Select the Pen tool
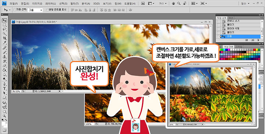Viewport: 265px width, 134px height. click(x=4, y=84)
